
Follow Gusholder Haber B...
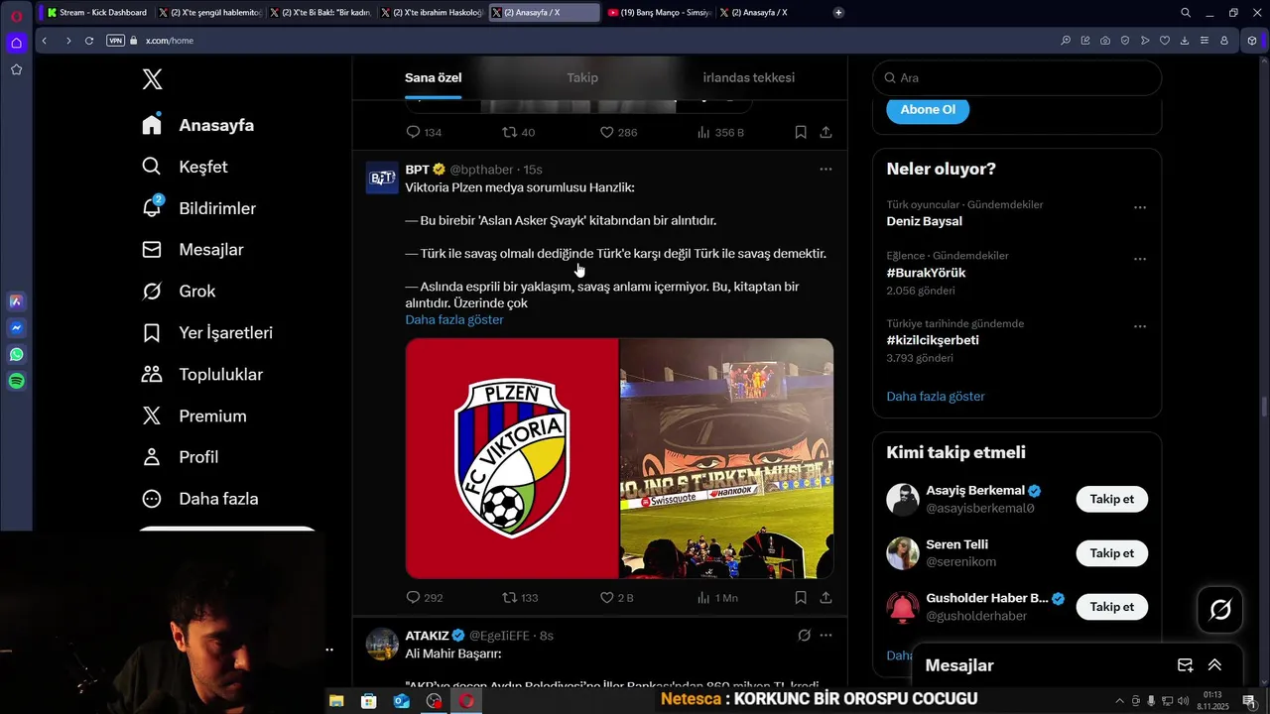pyautogui.click(x=1111, y=607)
